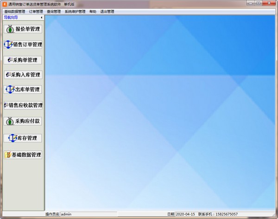Open 销售订单管理 from the navigation sidebar
278x219 pixels.
tap(23, 45)
